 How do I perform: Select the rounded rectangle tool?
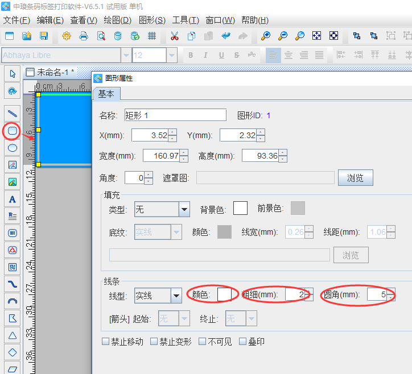[x=13, y=131]
